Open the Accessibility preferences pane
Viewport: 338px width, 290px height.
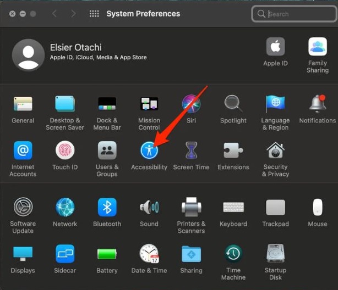[149, 150]
